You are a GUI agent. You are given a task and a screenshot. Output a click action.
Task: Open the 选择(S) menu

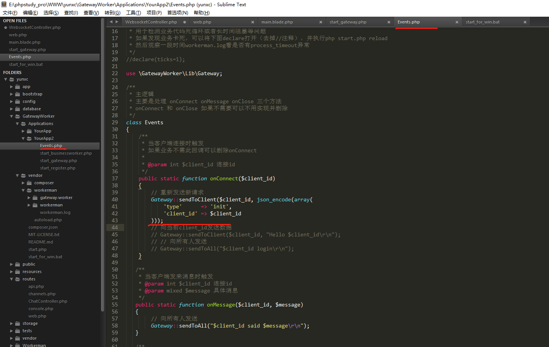pos(51,13)
